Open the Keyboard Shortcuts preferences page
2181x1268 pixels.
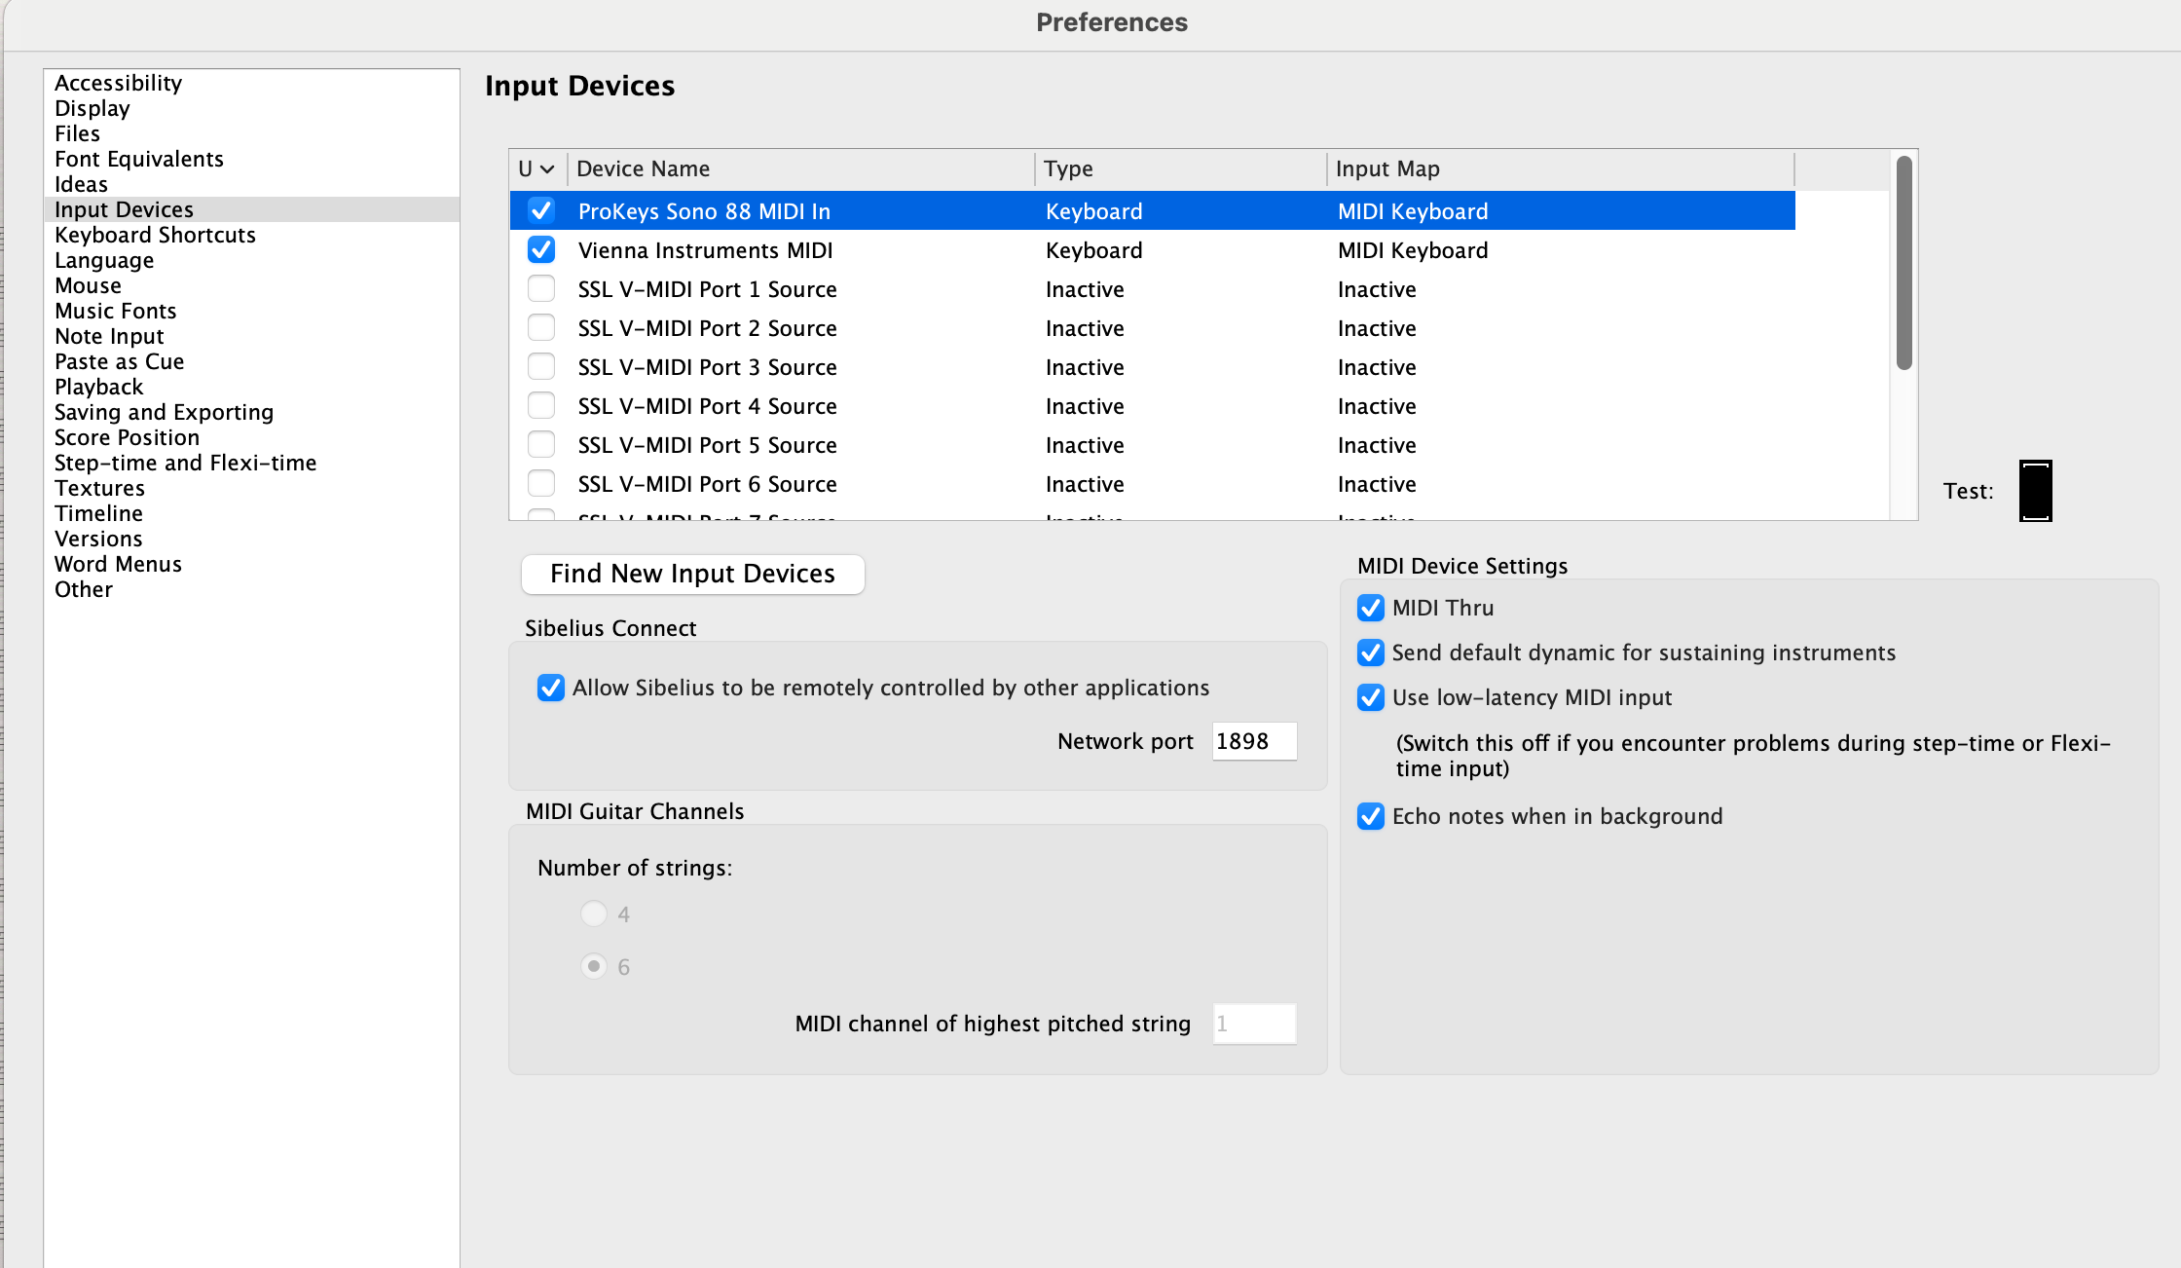tap(155, 235)
